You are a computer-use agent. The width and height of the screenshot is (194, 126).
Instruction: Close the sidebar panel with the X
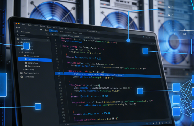click(x=47, y=34)
